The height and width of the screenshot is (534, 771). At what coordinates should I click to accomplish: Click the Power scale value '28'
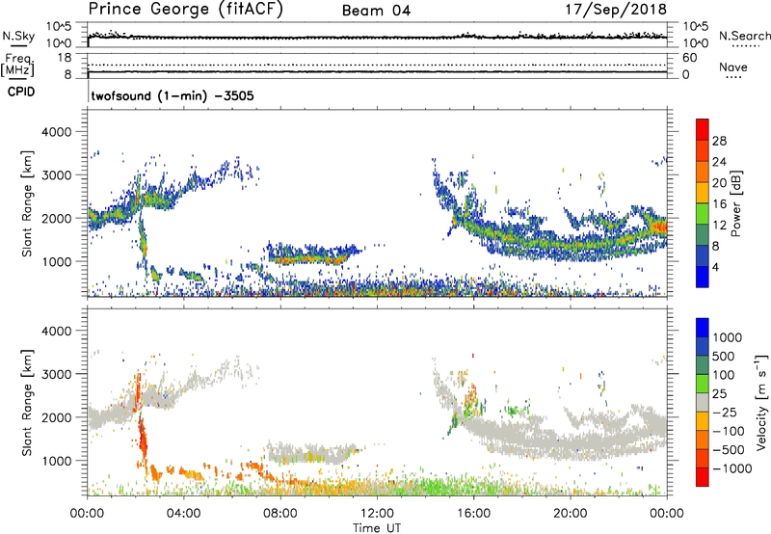click(x=719, y=141)
